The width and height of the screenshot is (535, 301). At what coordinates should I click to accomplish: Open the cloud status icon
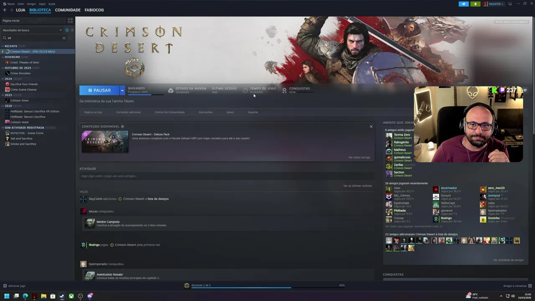coord(171,90)
